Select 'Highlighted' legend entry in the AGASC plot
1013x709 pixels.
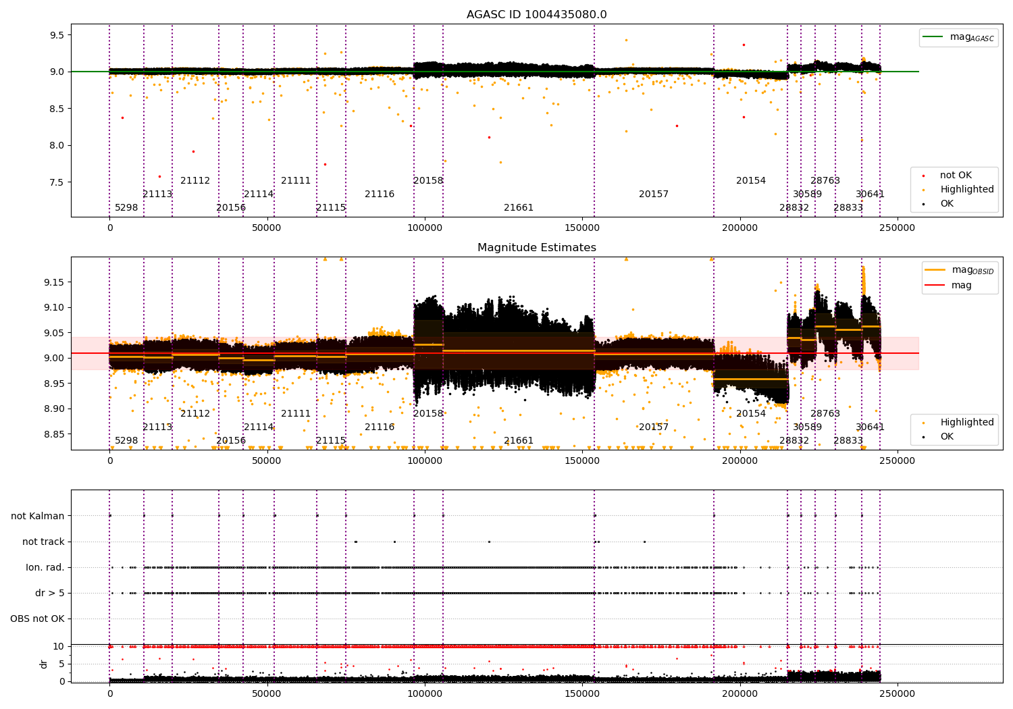pos(966,190)
